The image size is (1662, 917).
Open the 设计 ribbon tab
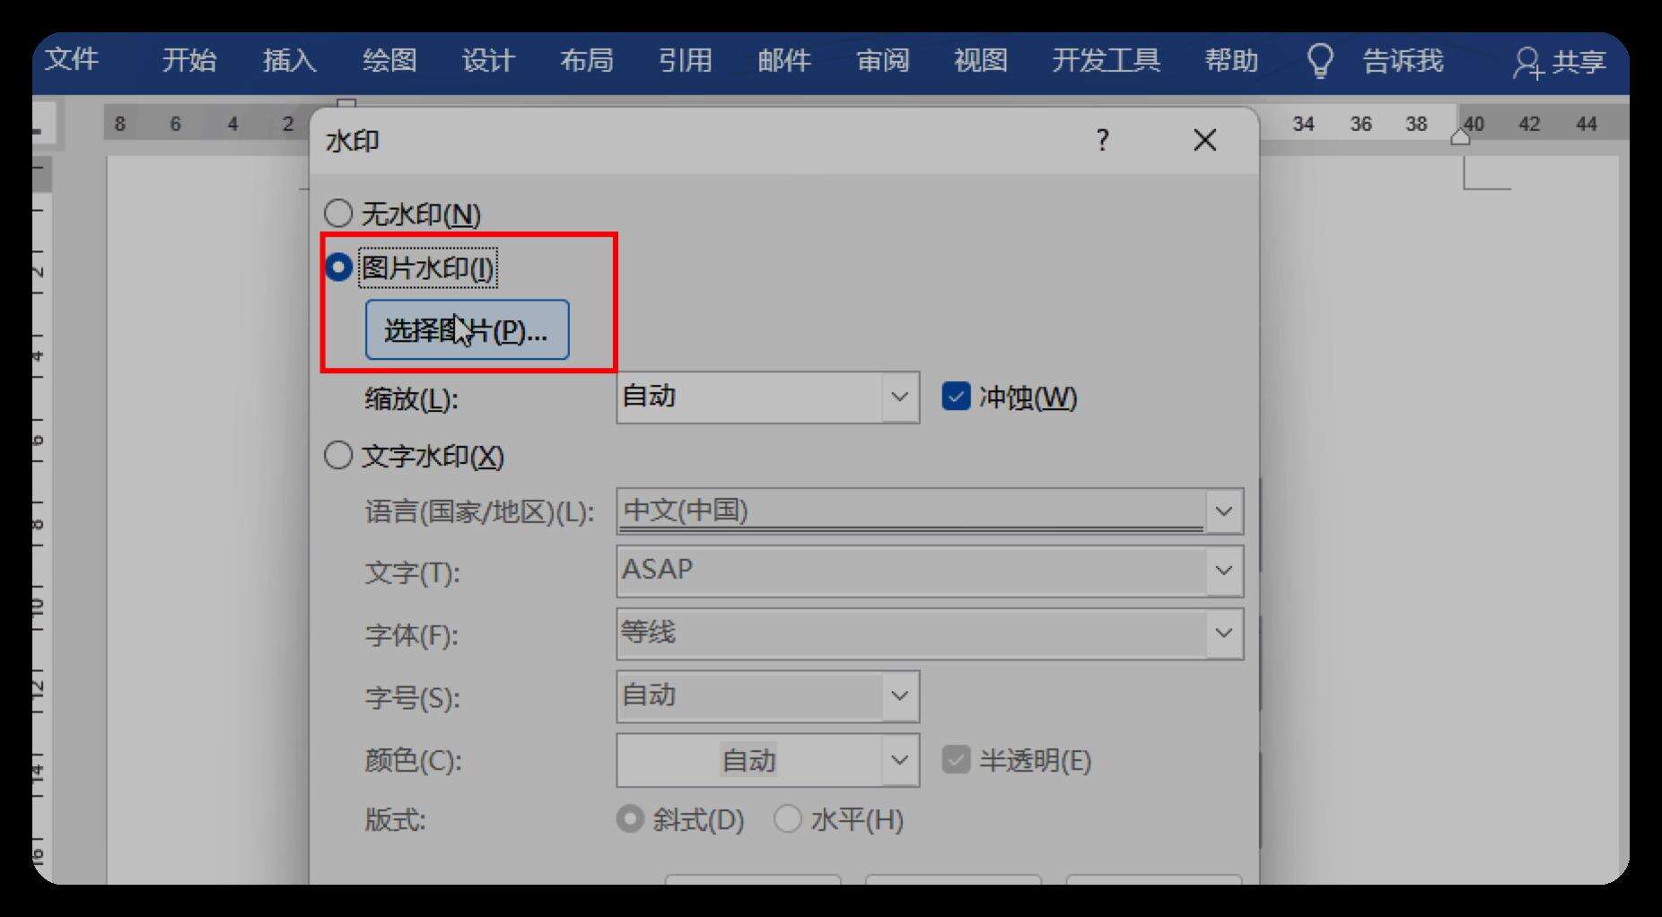[x=488, y=60]
